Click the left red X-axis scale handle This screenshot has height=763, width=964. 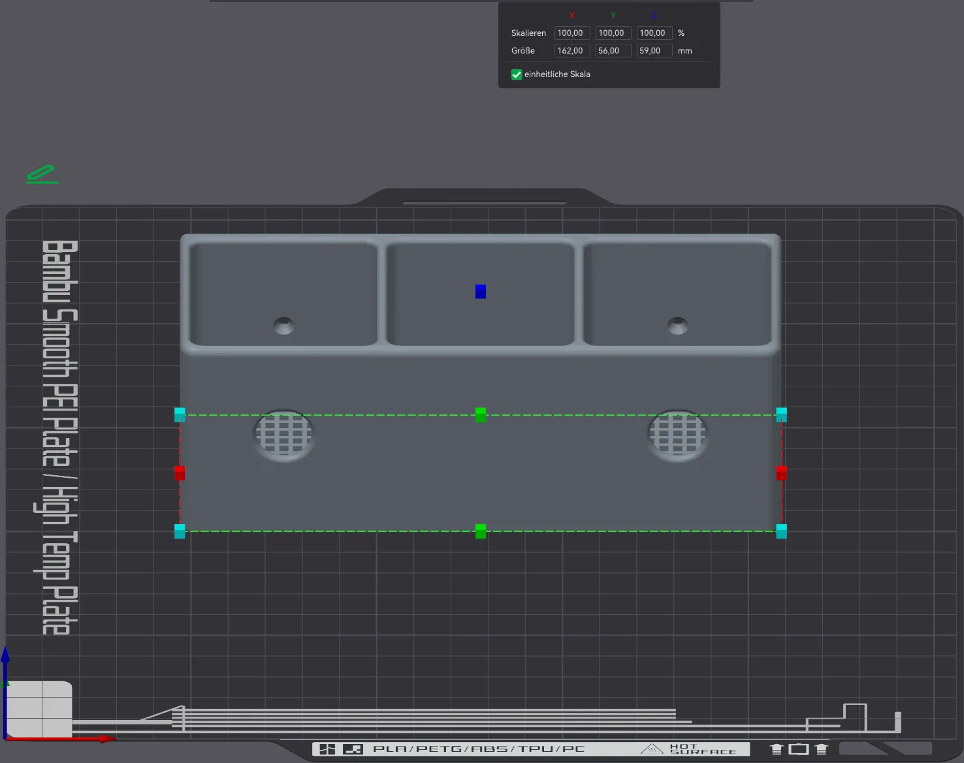click(x=180, y=473)
